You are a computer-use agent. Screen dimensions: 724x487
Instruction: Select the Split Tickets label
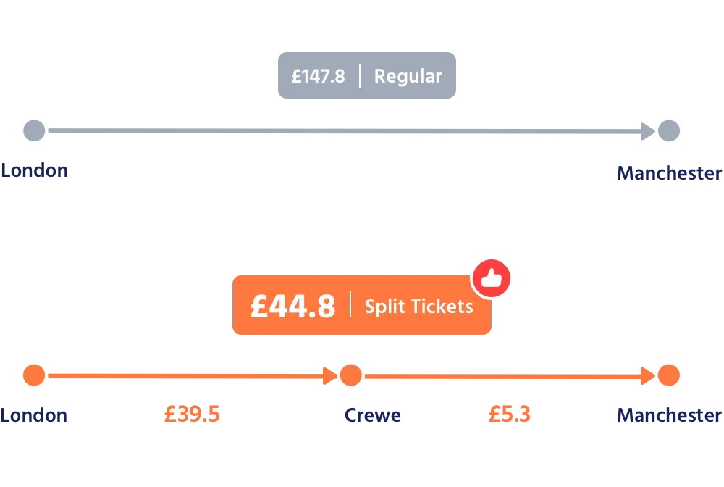click(x=418, y=307)
